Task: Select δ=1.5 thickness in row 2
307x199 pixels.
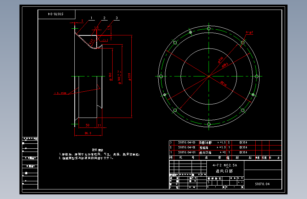Action: [x=221, y=147]
